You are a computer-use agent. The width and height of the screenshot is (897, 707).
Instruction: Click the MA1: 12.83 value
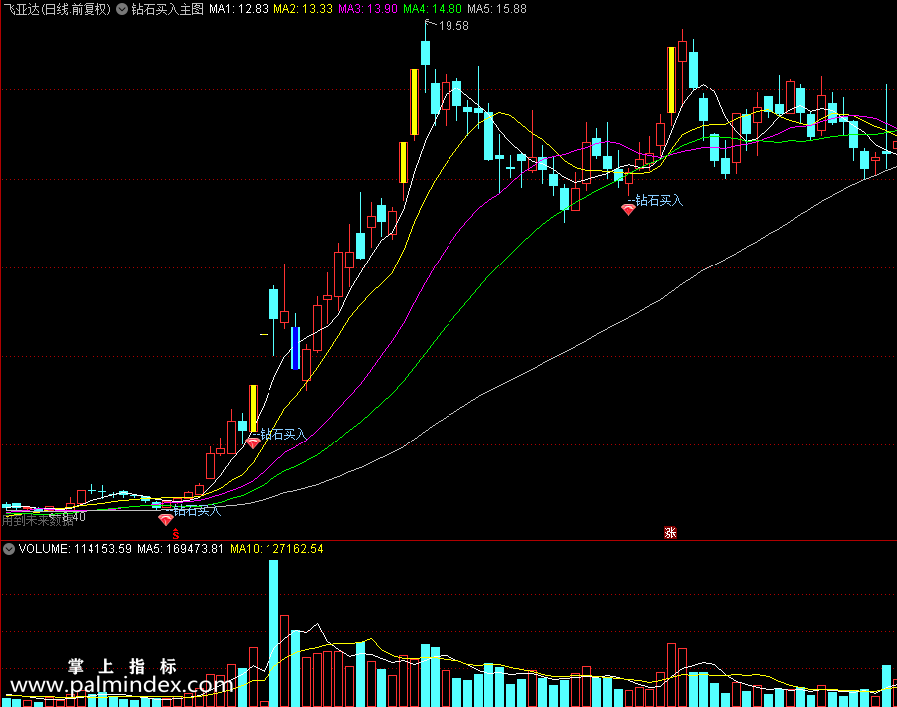point(238,9)
